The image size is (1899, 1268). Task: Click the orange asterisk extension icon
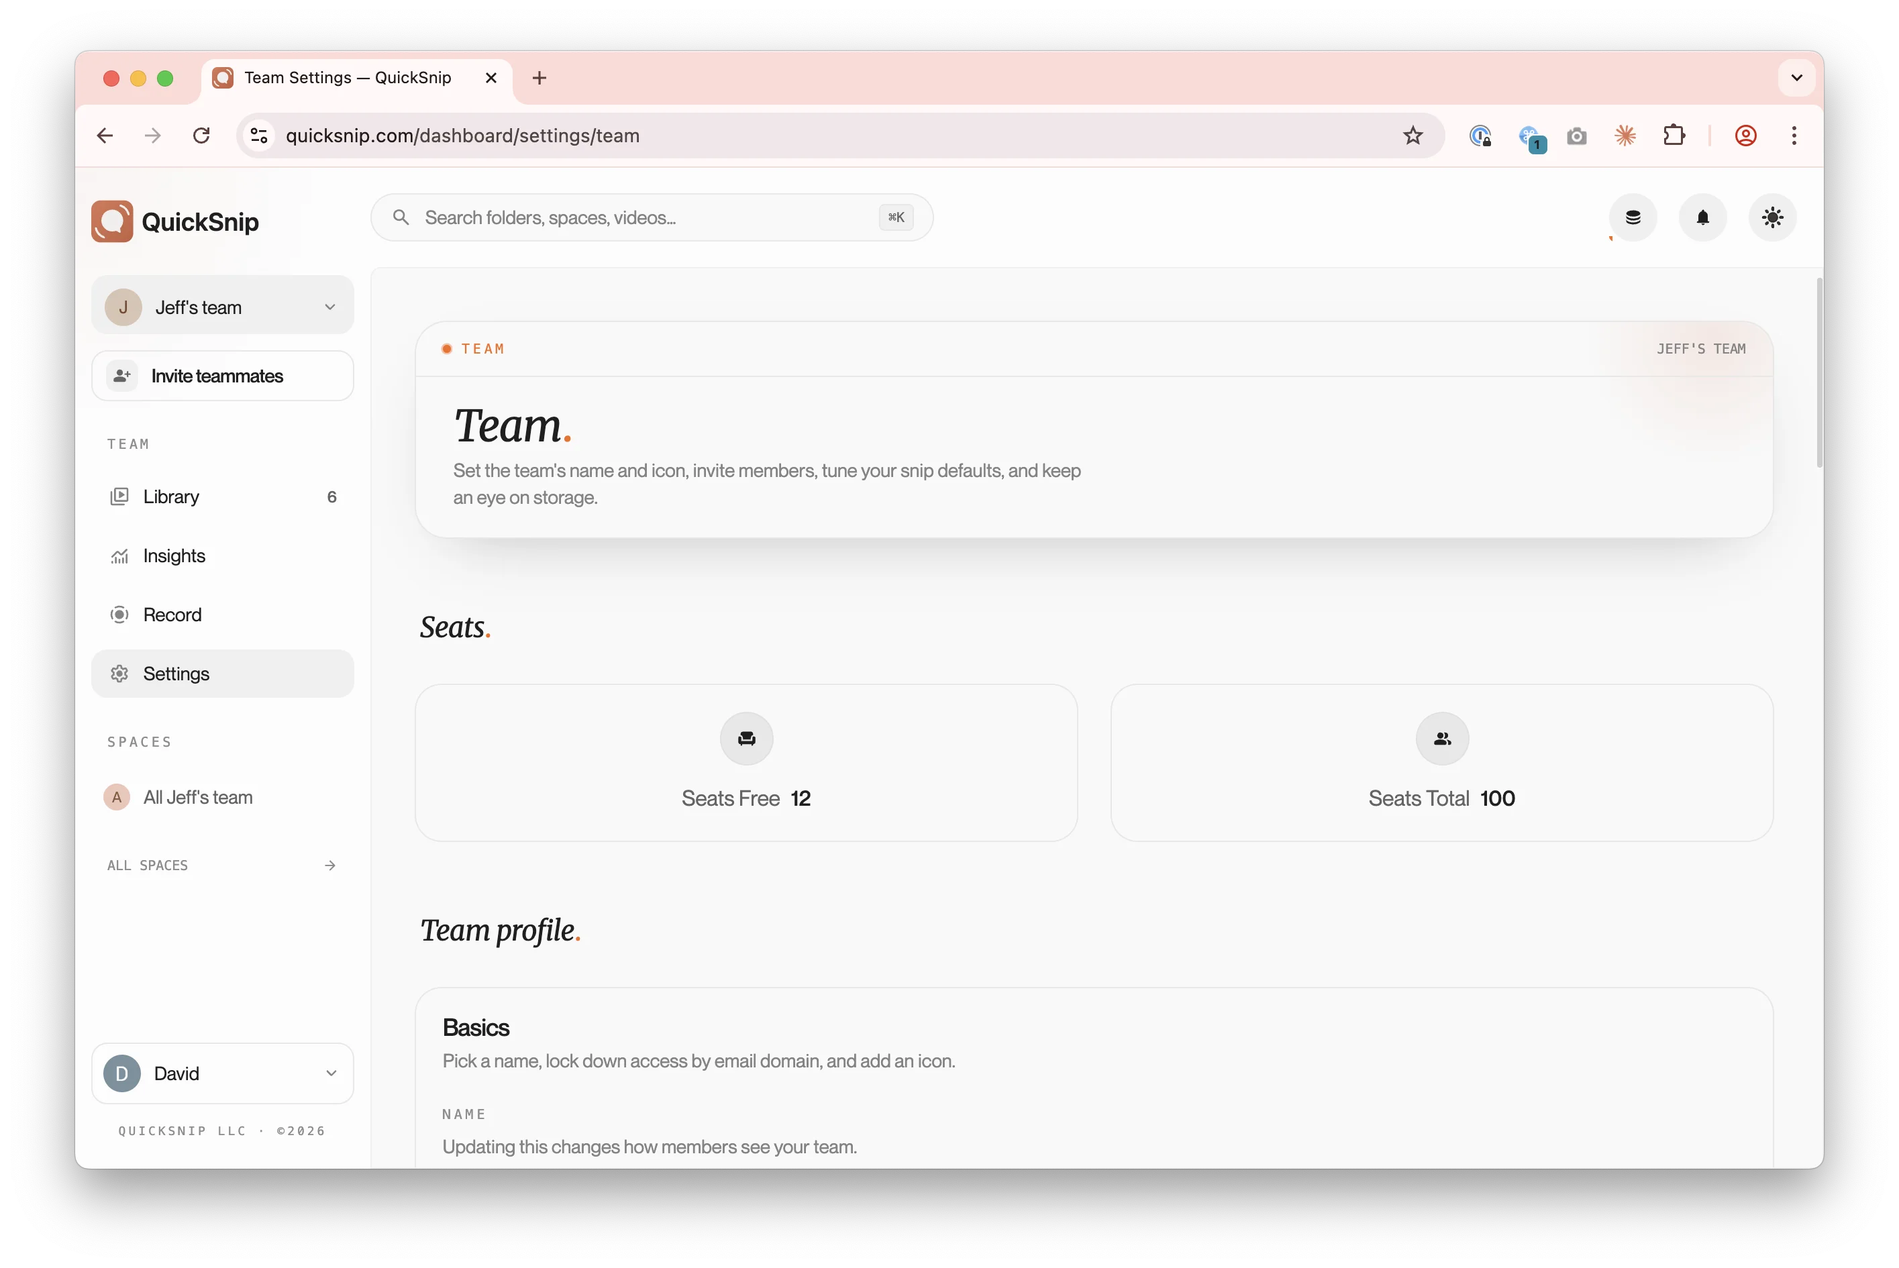[1625, 136]
